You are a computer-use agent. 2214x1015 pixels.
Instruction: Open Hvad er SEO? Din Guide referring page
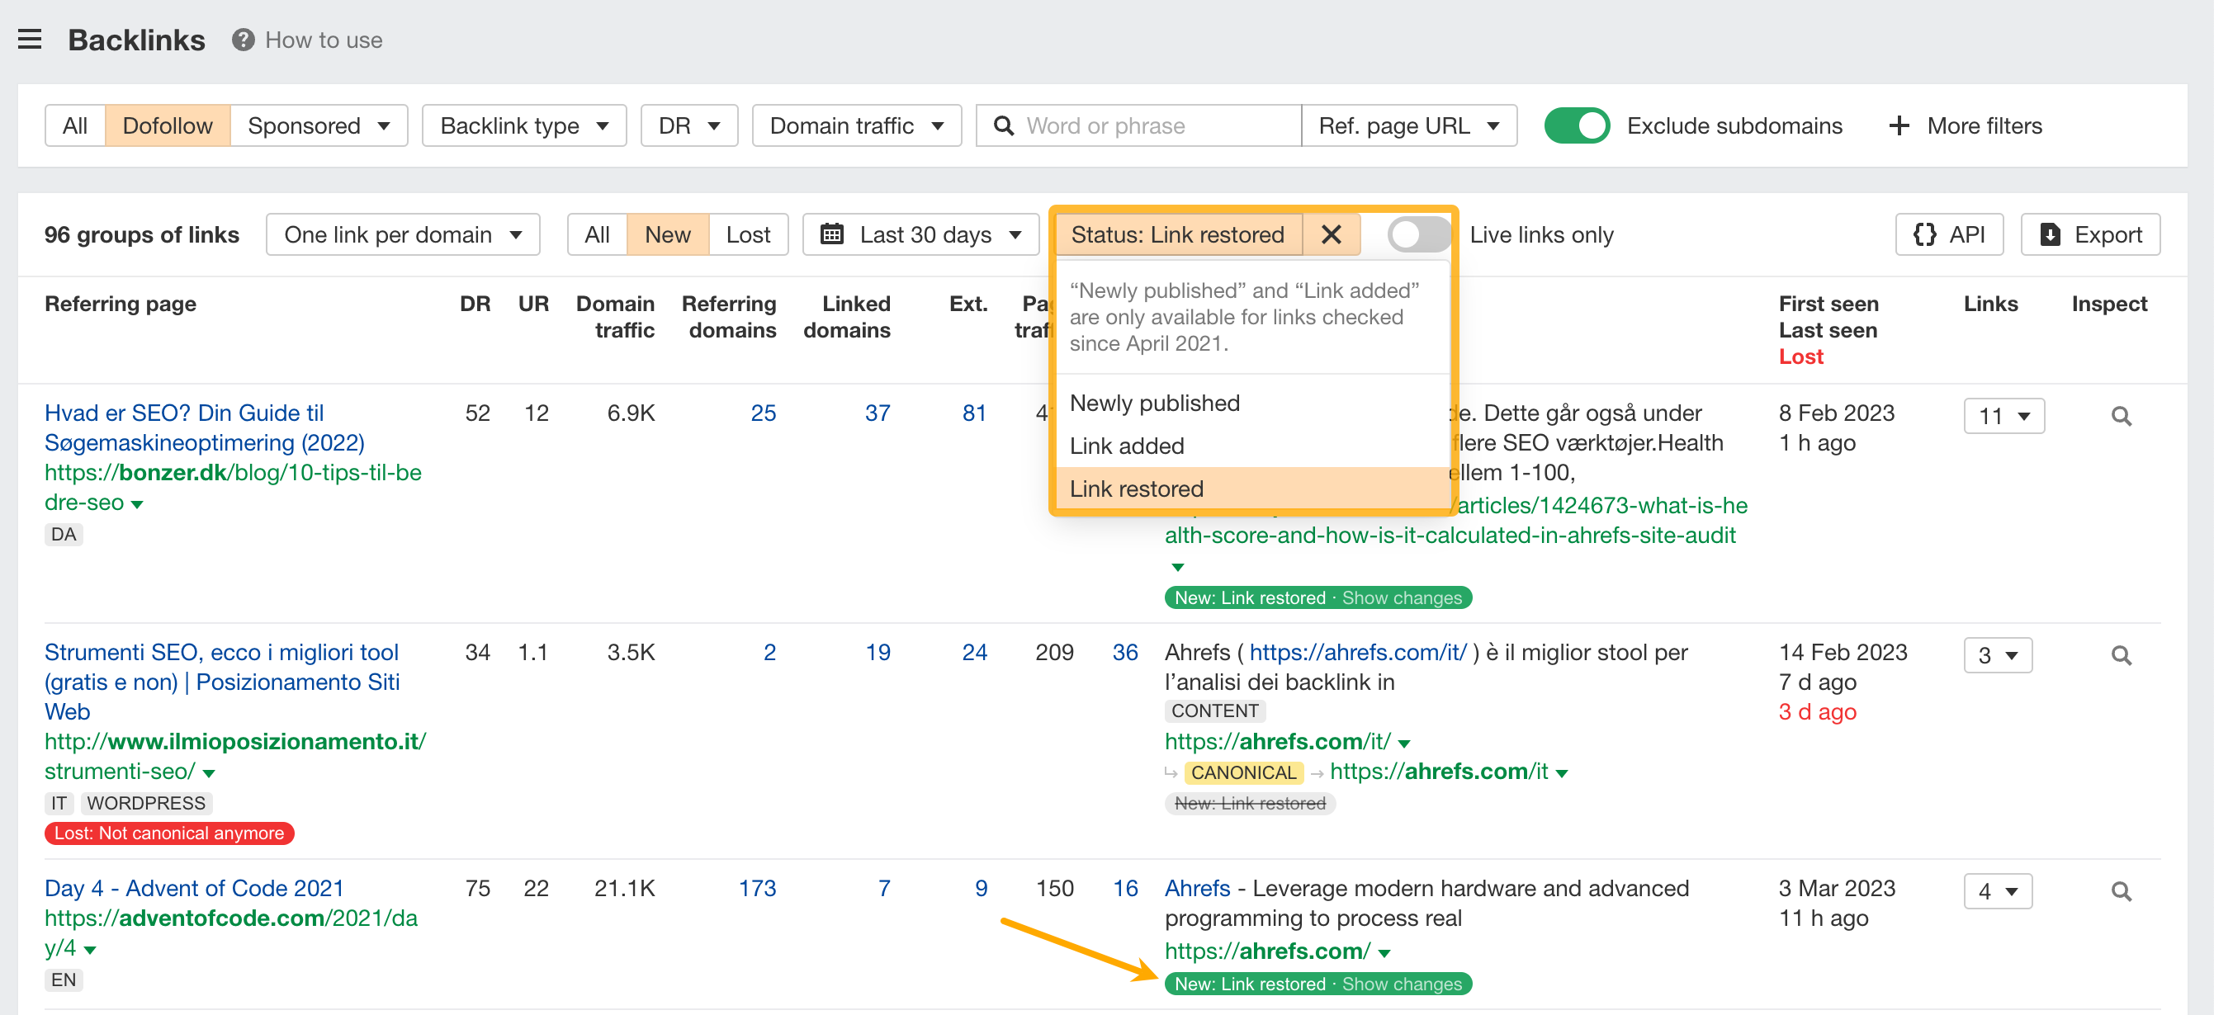pos(205,428)
